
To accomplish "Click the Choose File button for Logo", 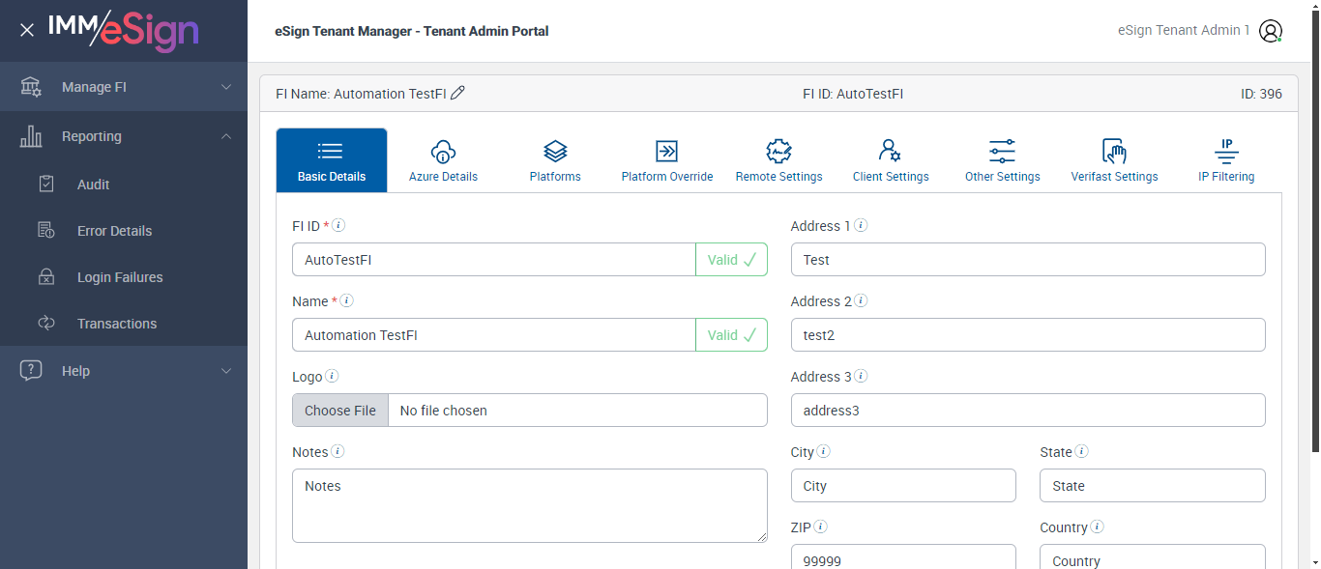I will click(x=340, y=411).
